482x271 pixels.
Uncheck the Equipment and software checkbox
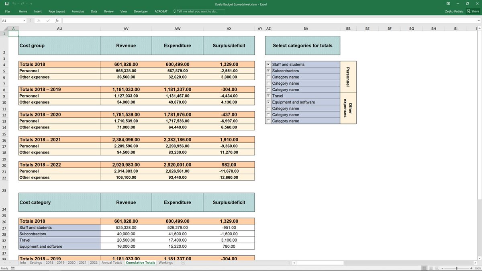point(268,102)
